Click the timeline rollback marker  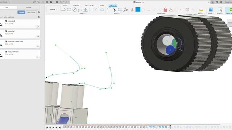tap(170, 127)
